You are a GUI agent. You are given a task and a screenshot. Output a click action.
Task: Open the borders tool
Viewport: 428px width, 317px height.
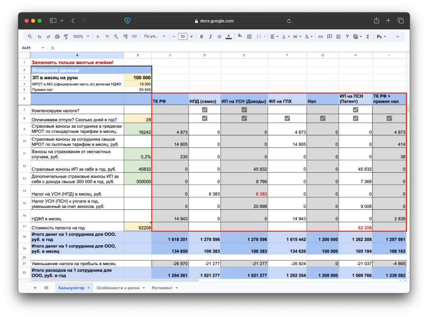[249, 37]
